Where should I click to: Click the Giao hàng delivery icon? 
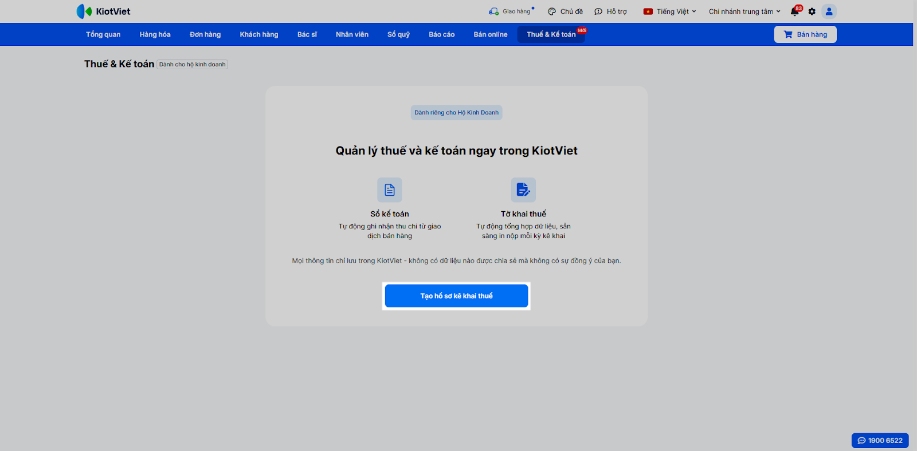493,11
